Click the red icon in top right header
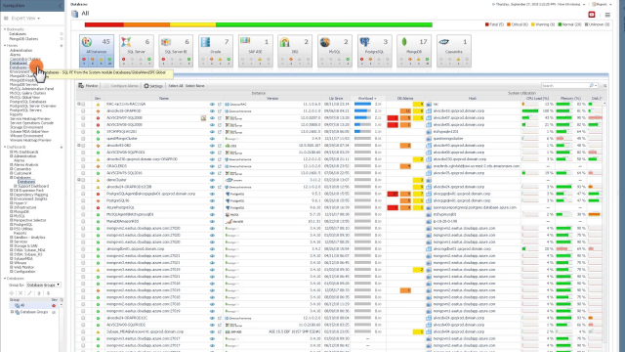625x352 pixels. coord(592,15)
